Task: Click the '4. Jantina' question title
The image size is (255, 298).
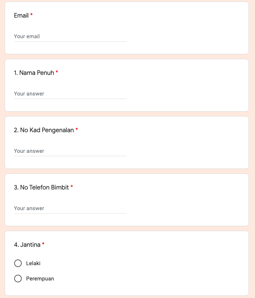Action: tap(27, 245)
